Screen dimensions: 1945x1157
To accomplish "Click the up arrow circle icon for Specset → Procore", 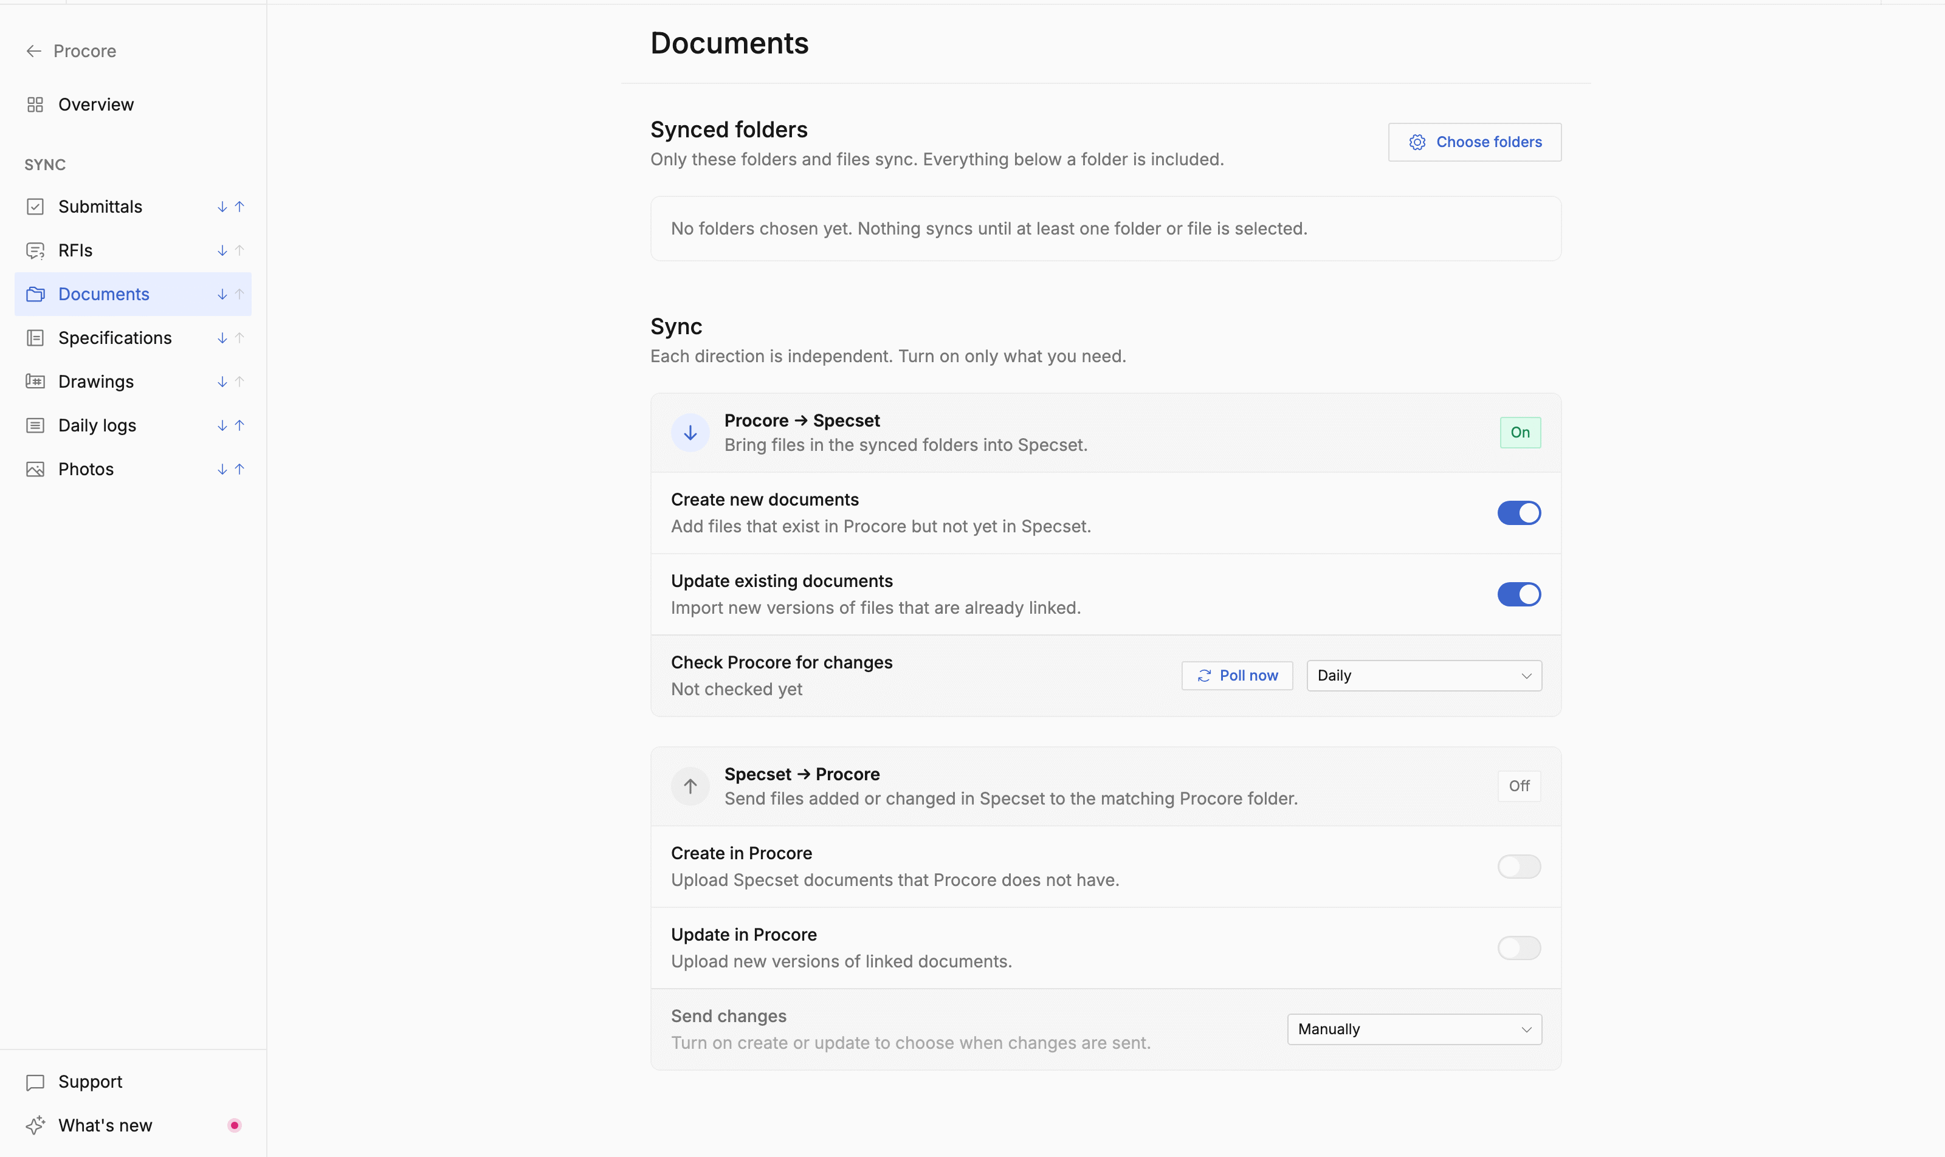I will click(690, 786).
